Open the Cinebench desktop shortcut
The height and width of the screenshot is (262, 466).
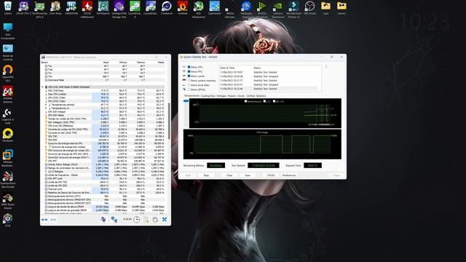pos(167,8)
